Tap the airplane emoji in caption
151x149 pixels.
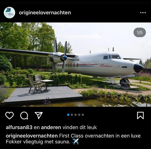(75, 142)
